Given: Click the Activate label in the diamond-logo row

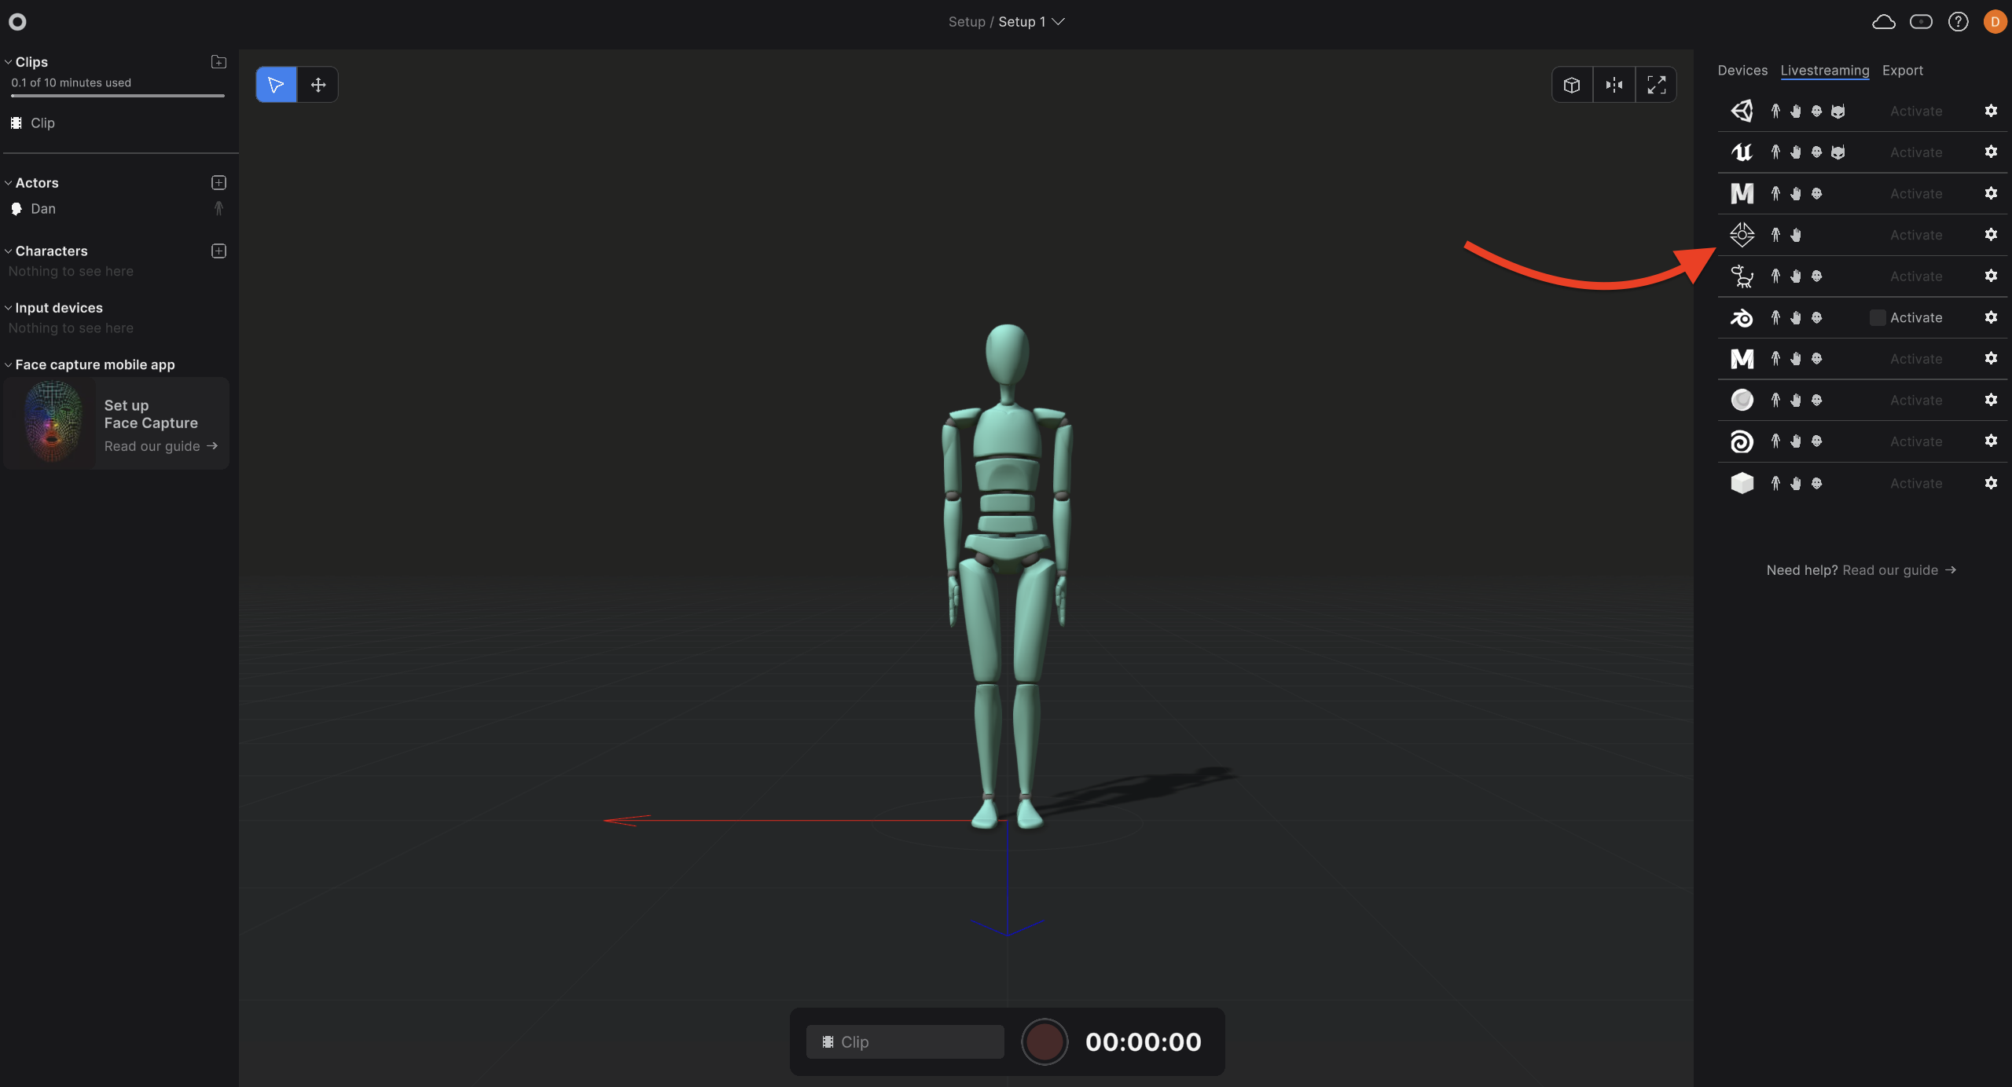Looking at the screenshot, I should (x=1916, y=235).
